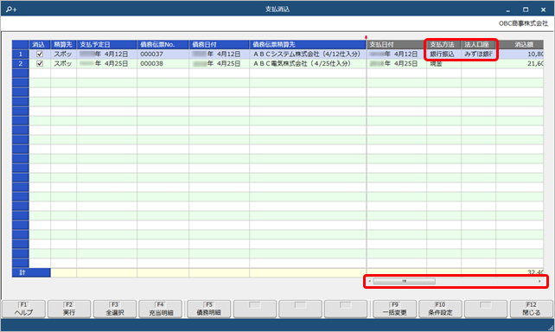The width and height of the screenshot is (555, 332).
Task: Click F9 一括変更 button
Action: pos(394,309)
